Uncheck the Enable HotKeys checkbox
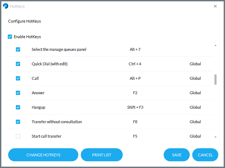 point(10,37)
